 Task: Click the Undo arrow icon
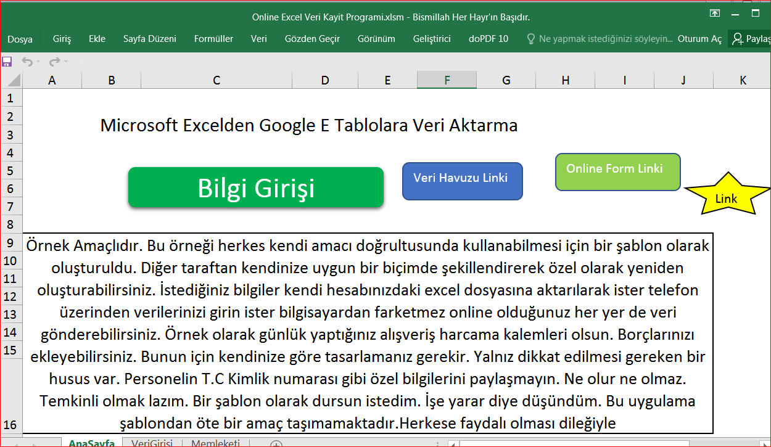pos(27,62)
